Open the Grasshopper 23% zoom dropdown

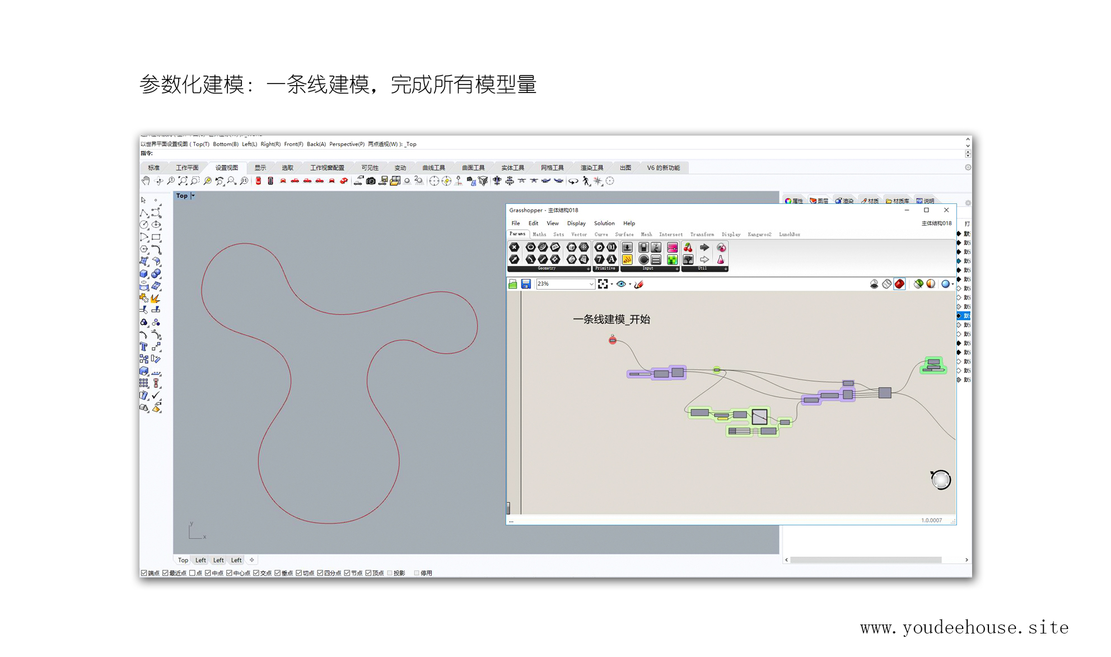click(x=591, y=284)
